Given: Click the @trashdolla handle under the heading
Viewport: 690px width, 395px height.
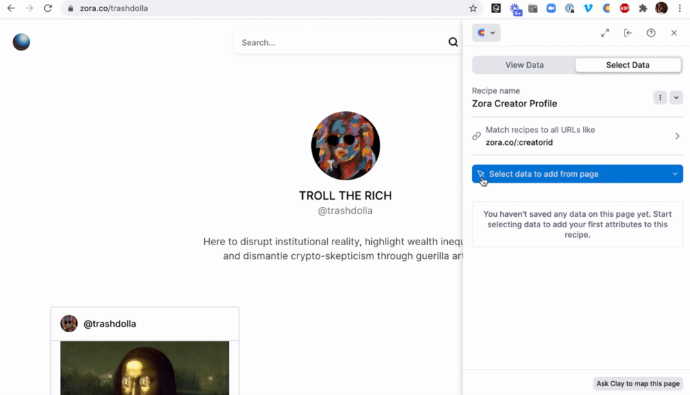Looking at the screenshot, I should [x=346, y=211].
